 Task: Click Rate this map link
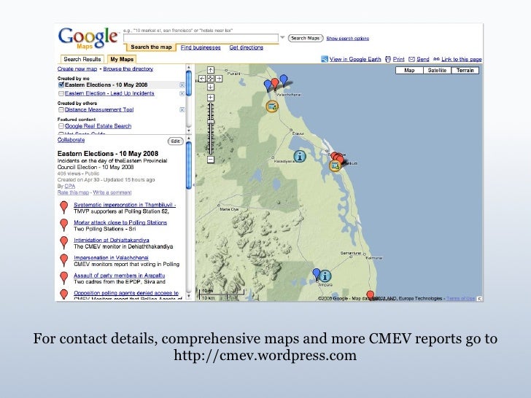73,192
